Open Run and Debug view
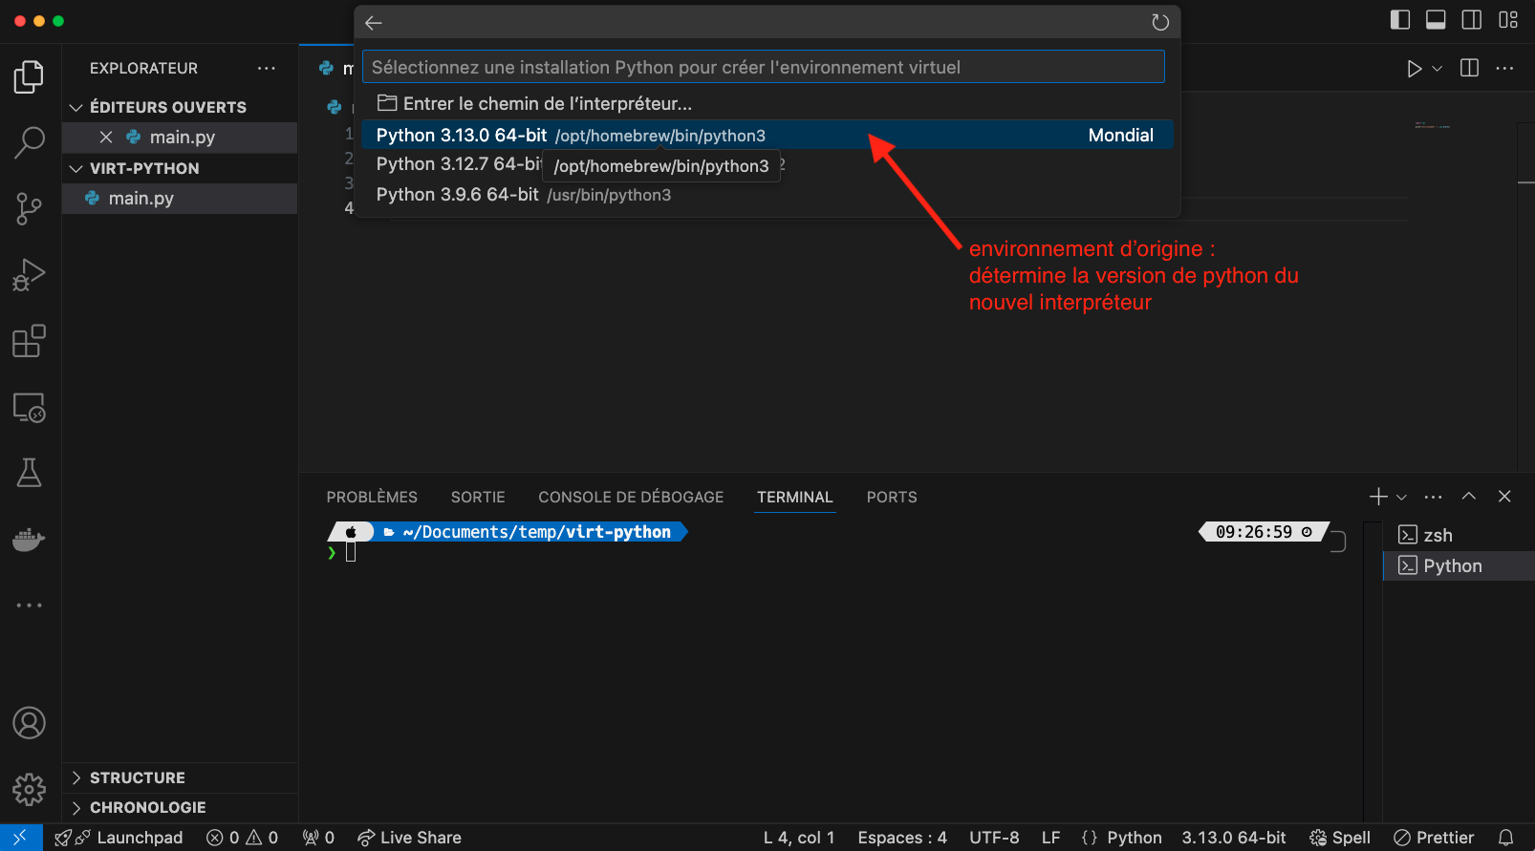Viewport: 1535px width, 851px height. 29,275
